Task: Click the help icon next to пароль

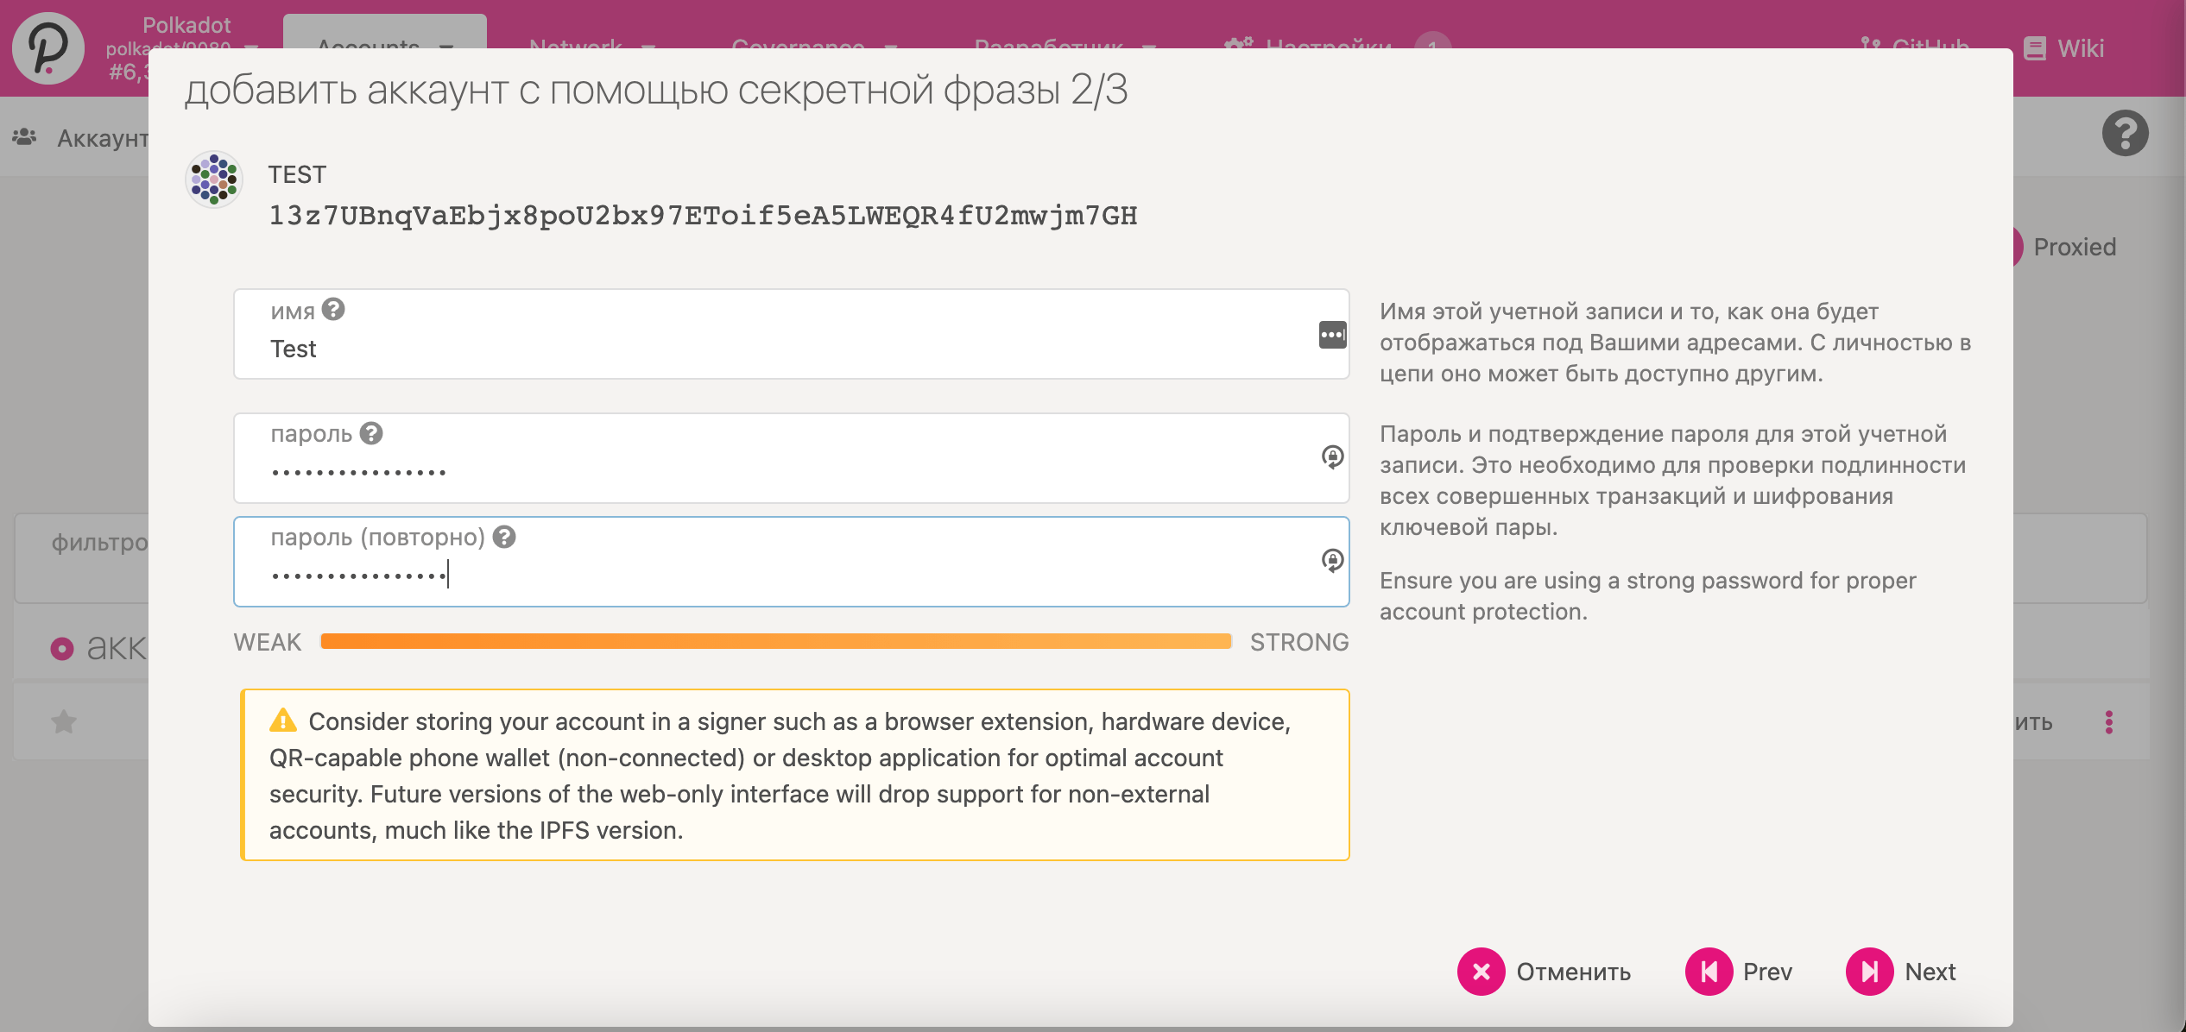Action: [x=371, y=433]
